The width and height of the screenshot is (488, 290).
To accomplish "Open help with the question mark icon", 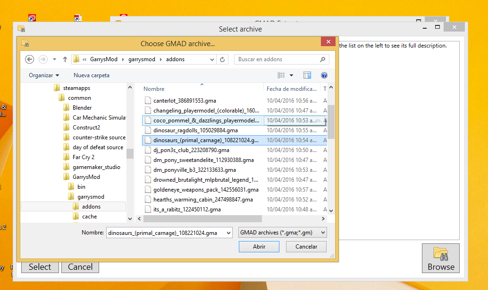I will click(x=324, y=75).
